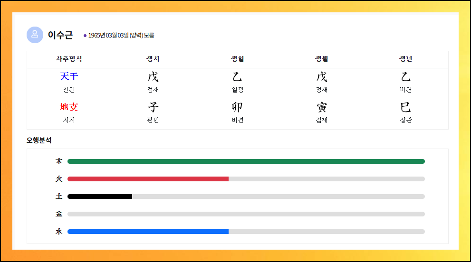Select the 생년 column header
The height and width of the screenshot is (262, 471).
[x=405, y=59]
